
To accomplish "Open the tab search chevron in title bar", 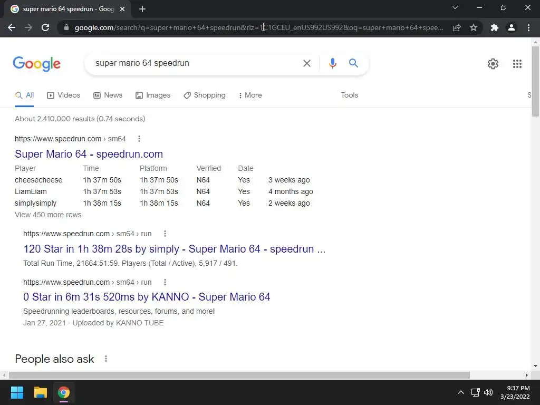I will (455, 7).
